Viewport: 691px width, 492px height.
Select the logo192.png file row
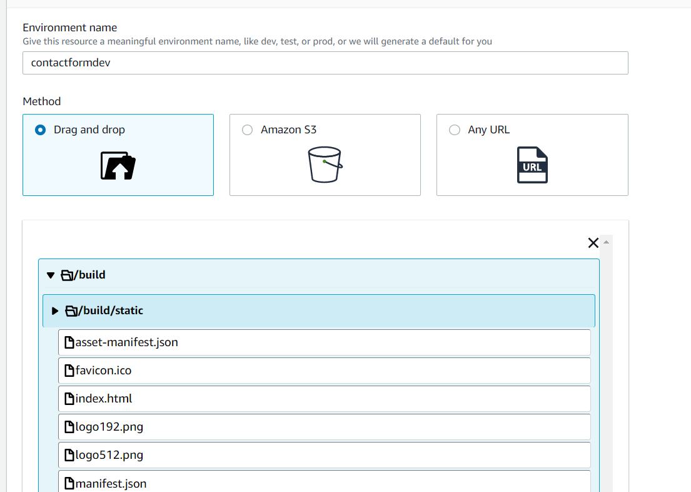pyautogui.click(x=325, y=427)
